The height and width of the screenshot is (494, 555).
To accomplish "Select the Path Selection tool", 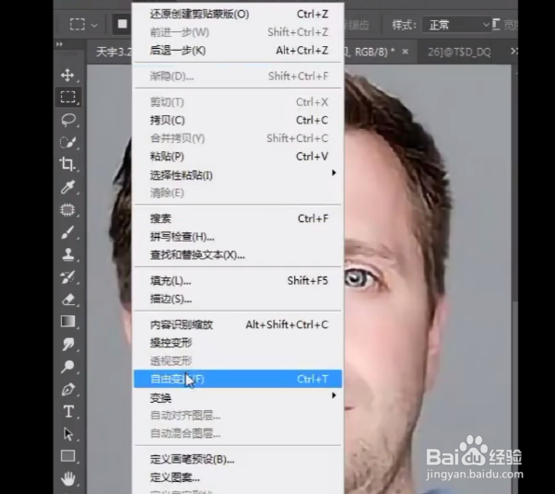I will [67, 434].
